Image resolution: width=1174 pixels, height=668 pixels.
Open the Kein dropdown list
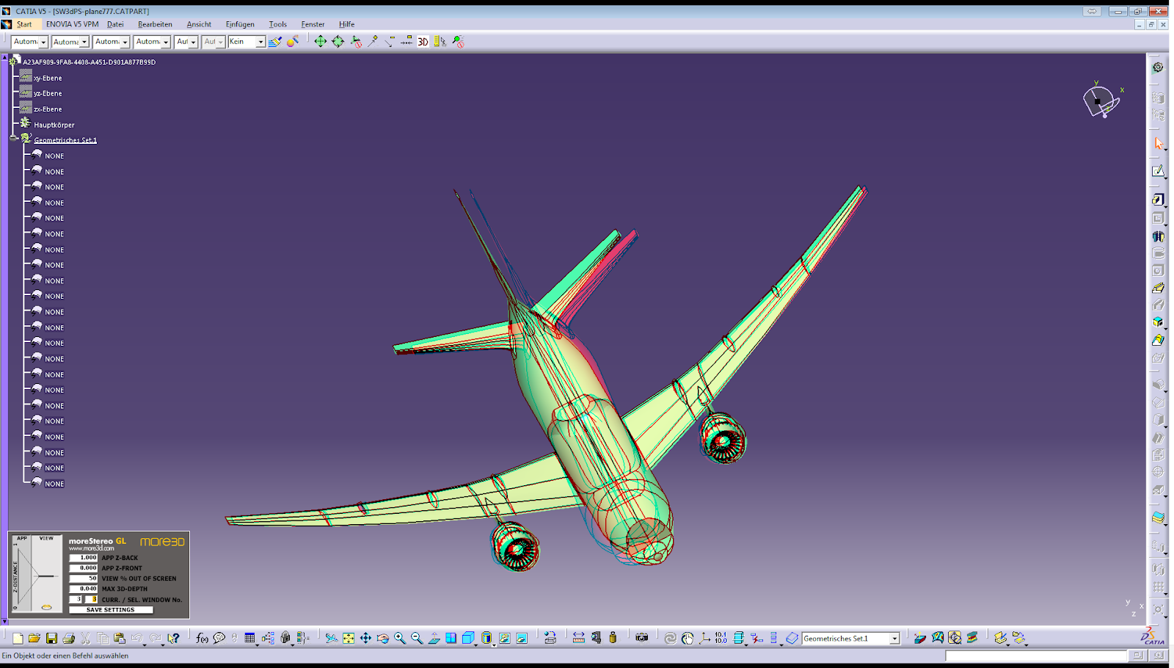click(x=259, y=42)
